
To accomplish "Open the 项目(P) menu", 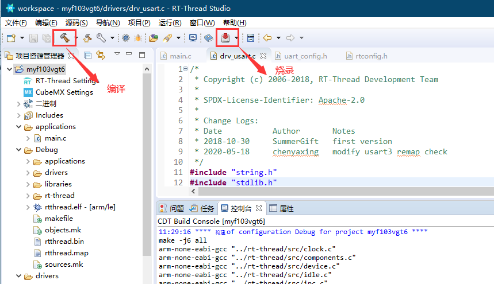I will (139, 23).
